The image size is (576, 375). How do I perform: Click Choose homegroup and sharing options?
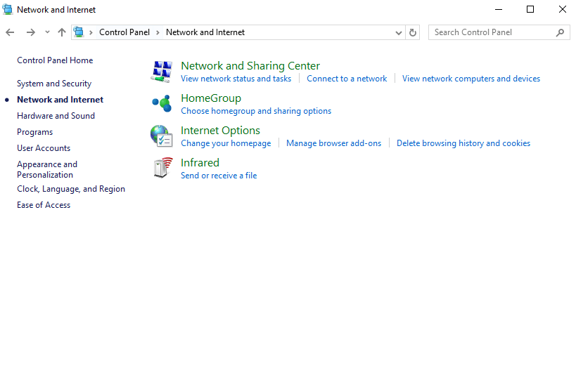click(256, 111)
